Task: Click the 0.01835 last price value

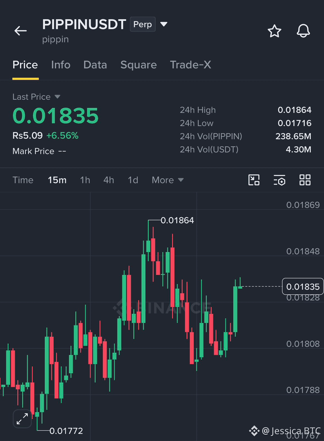Action: (x=56, y=116)
